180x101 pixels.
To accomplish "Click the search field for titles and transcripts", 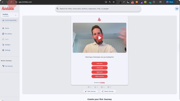I will coord(98,9).
